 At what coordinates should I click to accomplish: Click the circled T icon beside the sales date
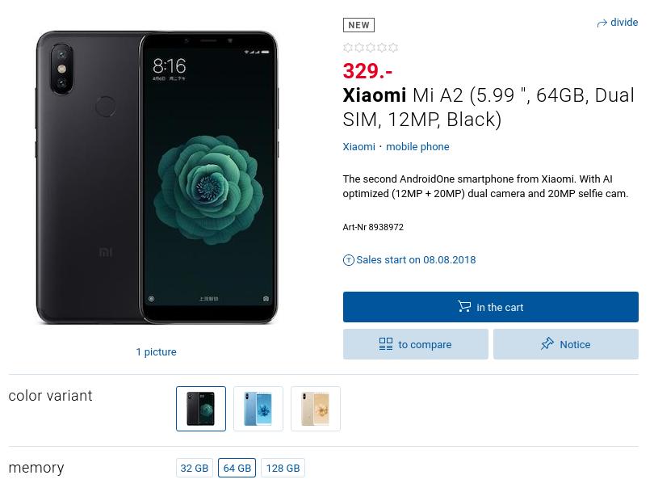349,259
